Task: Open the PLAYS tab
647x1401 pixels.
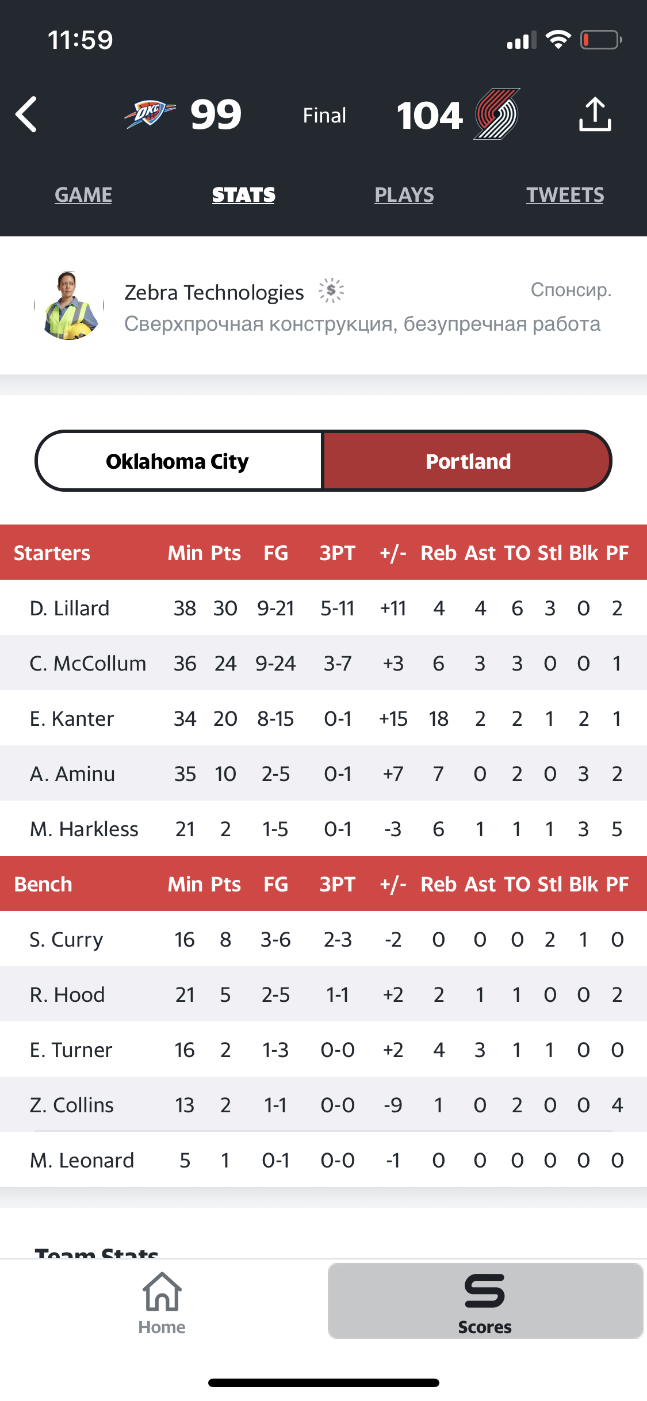Action: pyautogui.click(x=404, y=195)
